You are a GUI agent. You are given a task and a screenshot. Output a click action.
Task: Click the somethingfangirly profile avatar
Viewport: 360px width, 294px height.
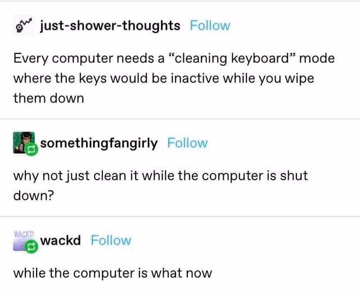24,143
